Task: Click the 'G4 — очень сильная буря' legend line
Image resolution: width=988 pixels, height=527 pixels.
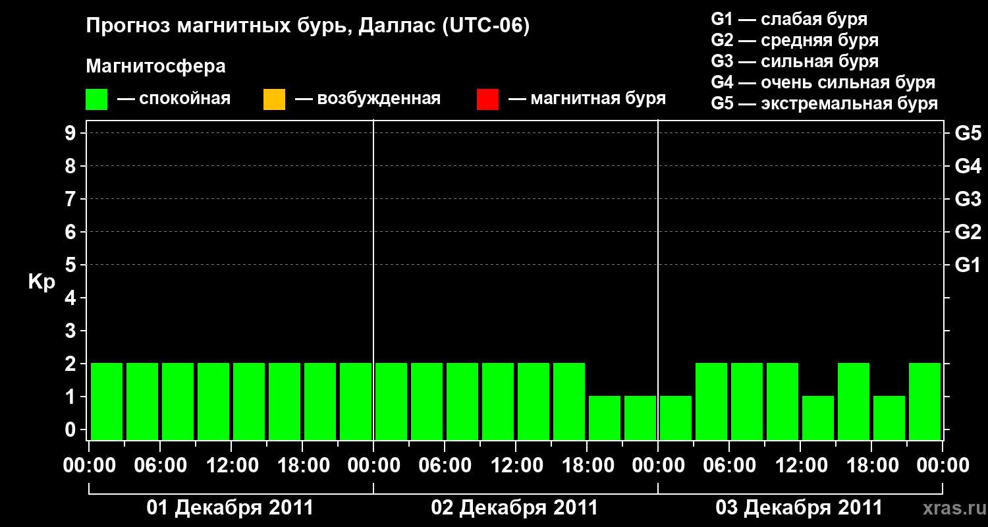Action: pyautogui.click(x=823, y=82)
